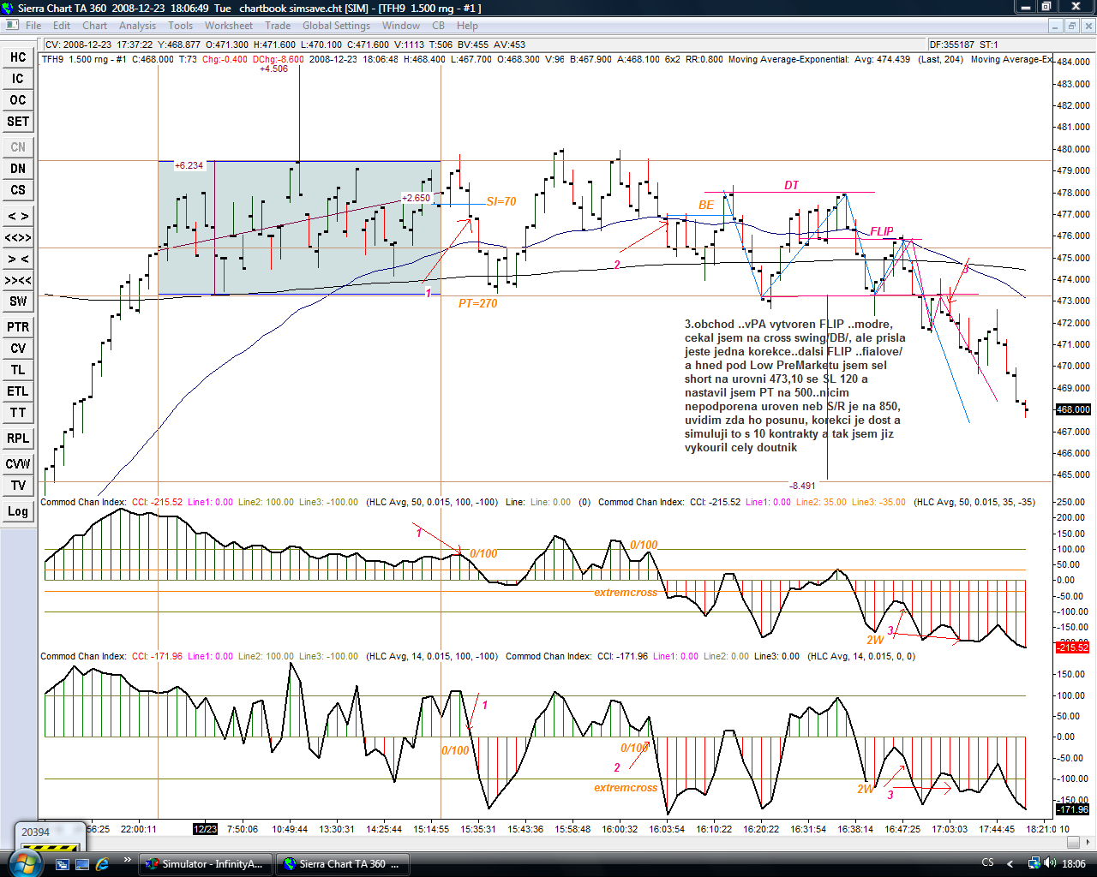Click the HC button in the left toolbar
This screenshot has width=1097, height=877.
(x=18, y=57)
